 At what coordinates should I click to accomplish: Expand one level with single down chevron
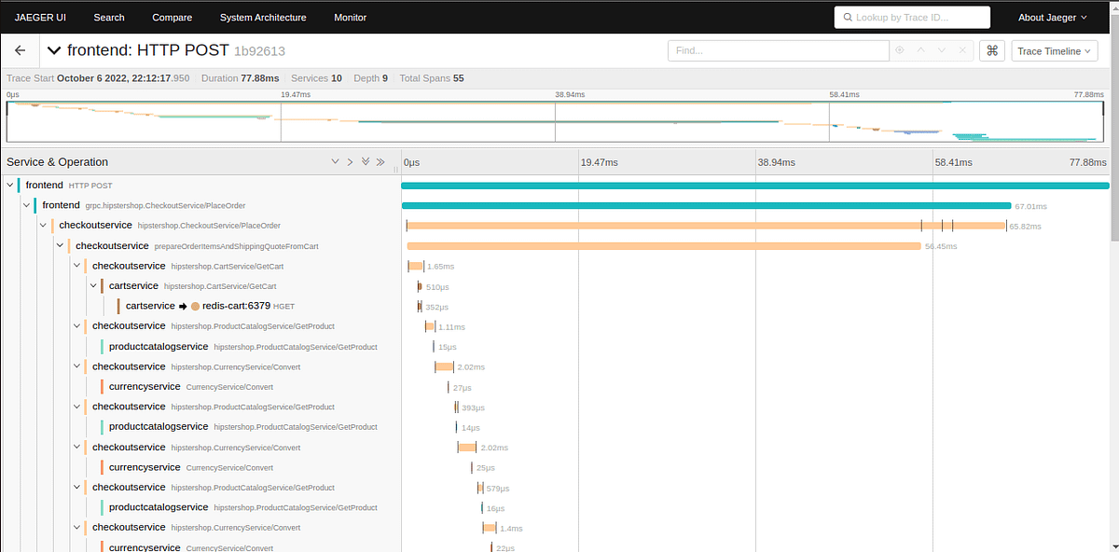(335, 162)
